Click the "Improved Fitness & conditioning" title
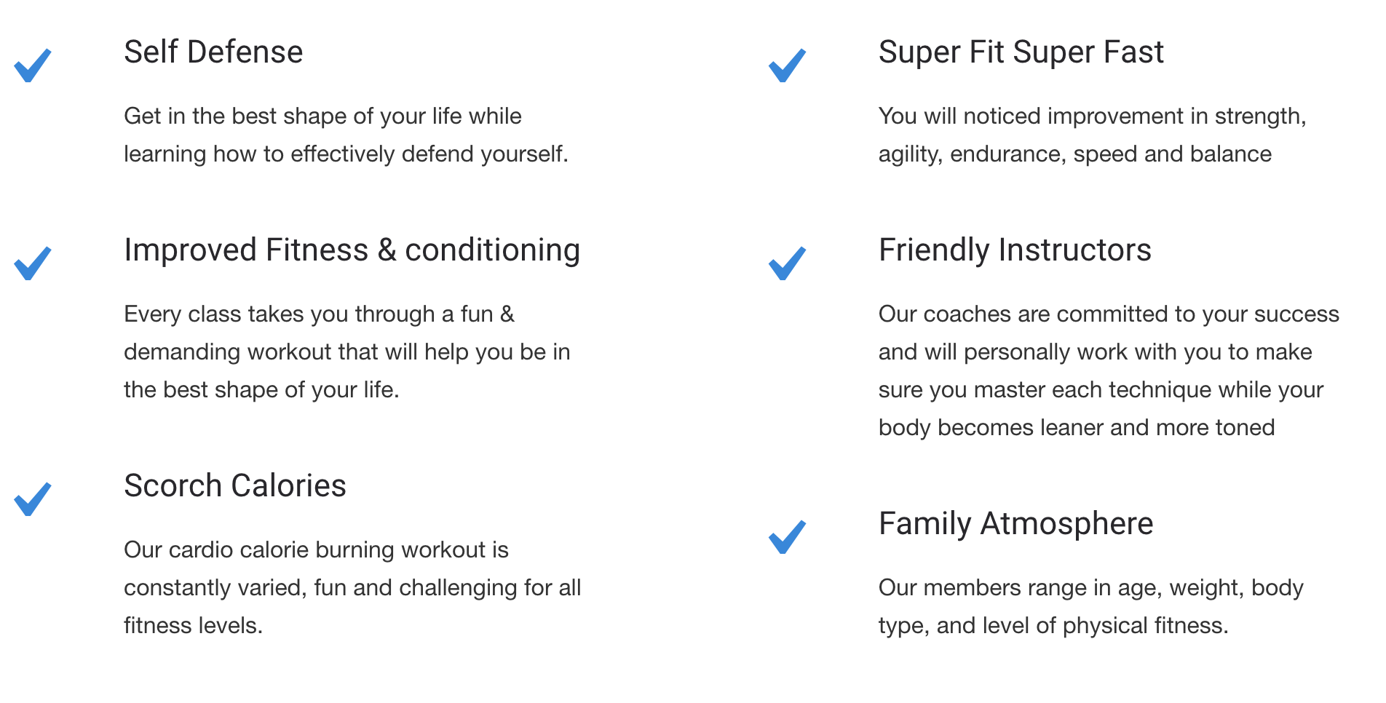This screenshot has width=1386, height=703. (352, 250)
